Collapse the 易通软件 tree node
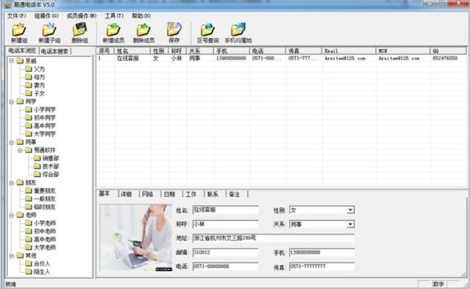The image size is (470, 289). (x=20, y=150)
